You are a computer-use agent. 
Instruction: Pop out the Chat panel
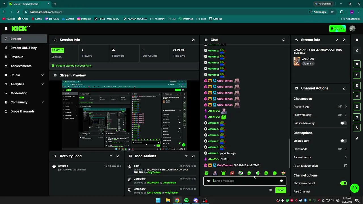(284, 40)
